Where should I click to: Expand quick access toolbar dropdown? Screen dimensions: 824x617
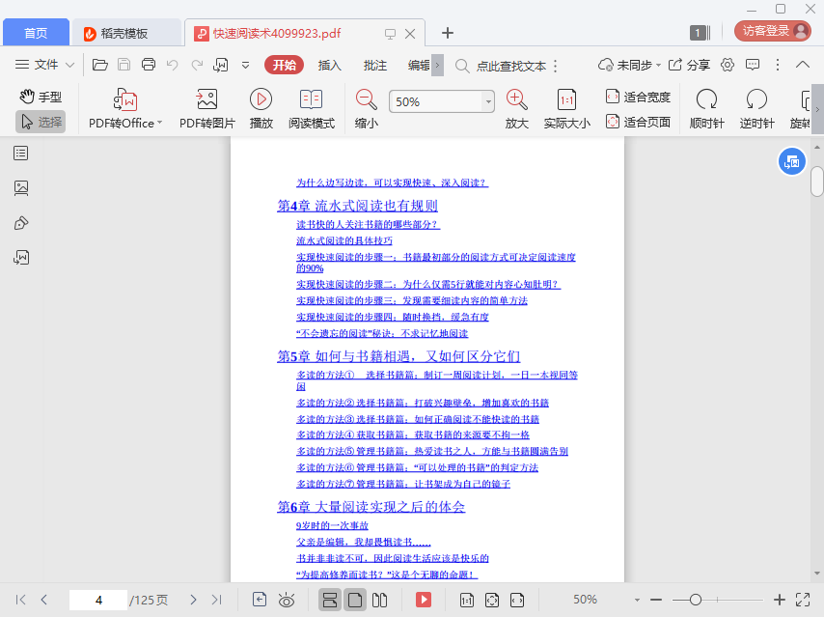(x=245, y=66)
